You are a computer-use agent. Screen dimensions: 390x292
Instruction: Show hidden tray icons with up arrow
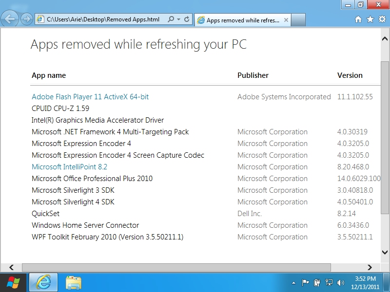[294, 283]
